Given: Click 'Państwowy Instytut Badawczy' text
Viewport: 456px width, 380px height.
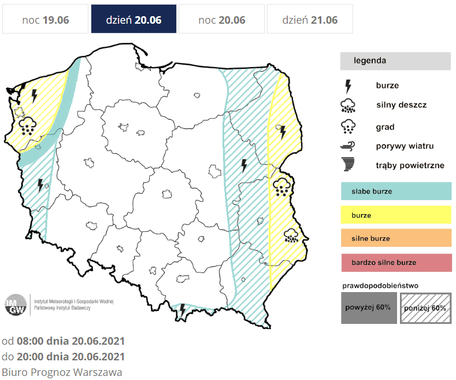Looking at the screenshot, I should pyautogui.click(x=62, y=308).
